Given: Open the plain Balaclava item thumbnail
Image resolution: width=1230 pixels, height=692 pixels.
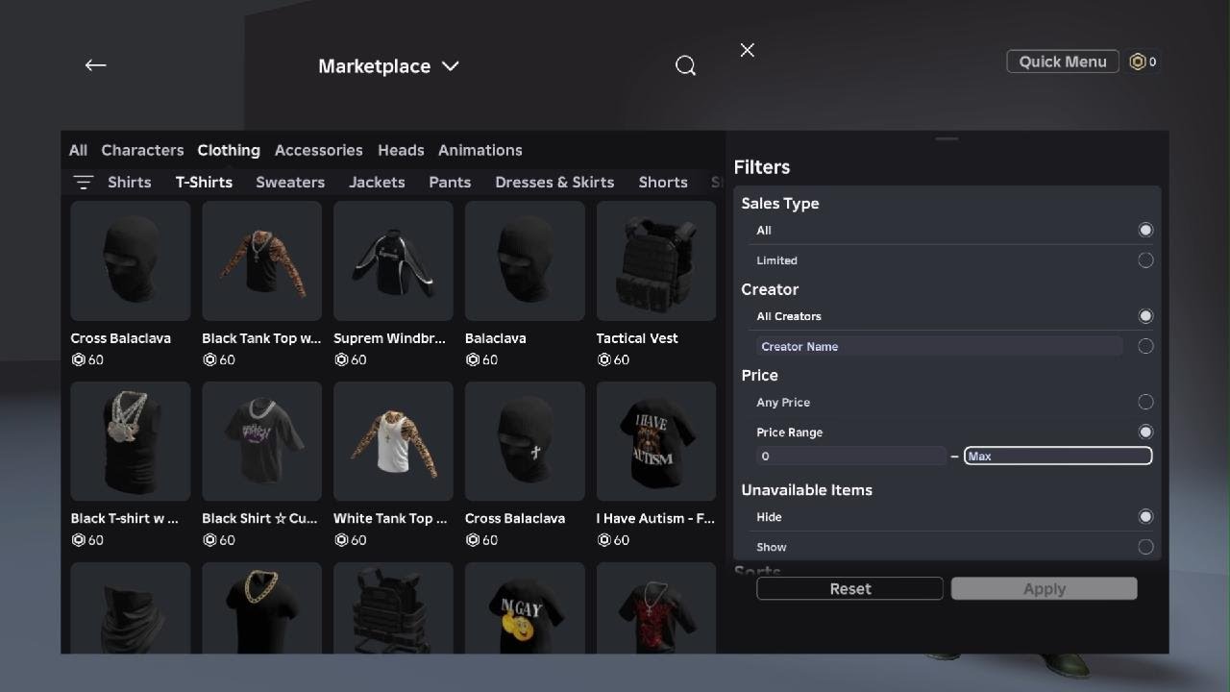Looking at the screenshot, I should pos(525,260).
